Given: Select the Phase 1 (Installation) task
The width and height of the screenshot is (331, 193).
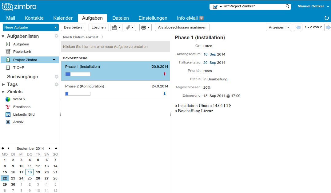Looking at the screenshot, I should click(115, 71).
